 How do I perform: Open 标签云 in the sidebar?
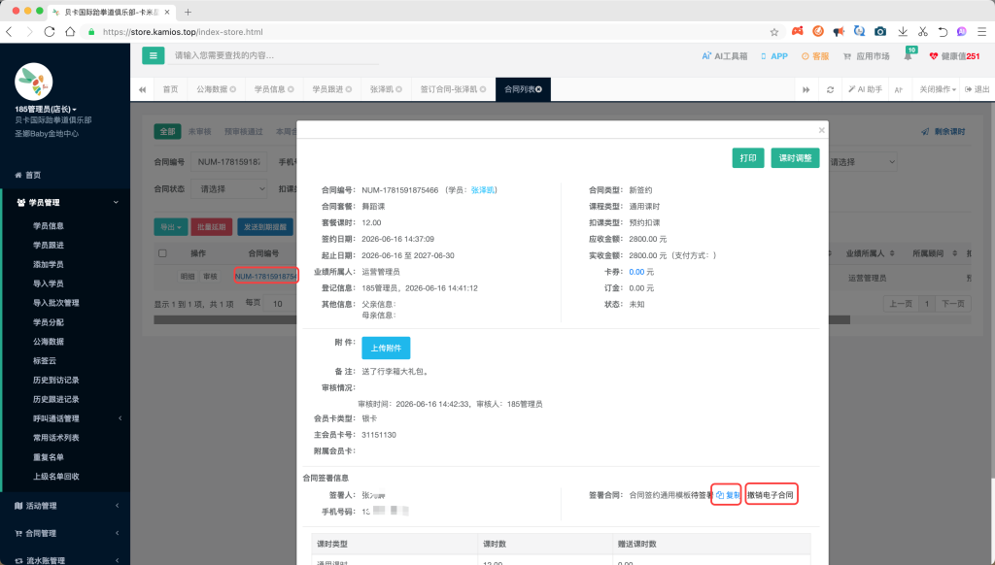(45, 361)
